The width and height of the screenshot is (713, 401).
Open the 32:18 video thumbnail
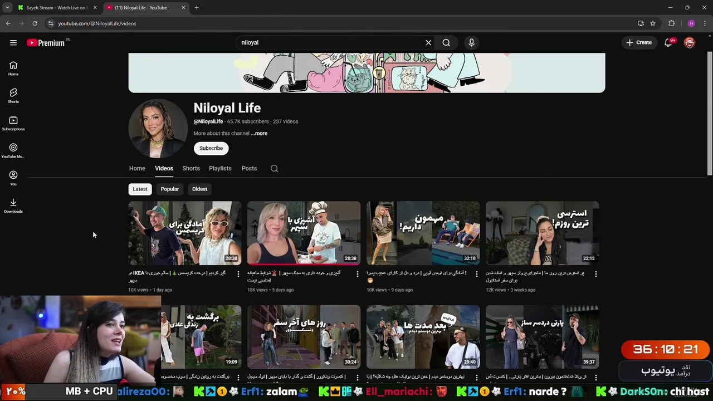pyautogui.click(x=423, y=233)
